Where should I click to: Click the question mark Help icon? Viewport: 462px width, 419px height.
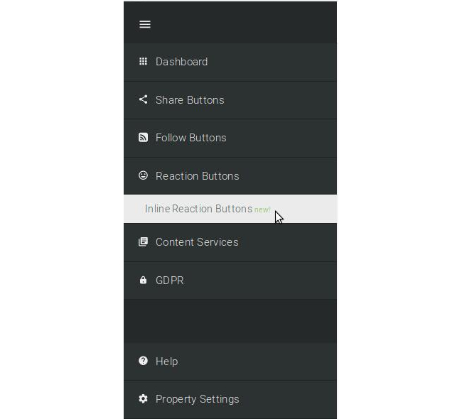[x=143, y=361]
